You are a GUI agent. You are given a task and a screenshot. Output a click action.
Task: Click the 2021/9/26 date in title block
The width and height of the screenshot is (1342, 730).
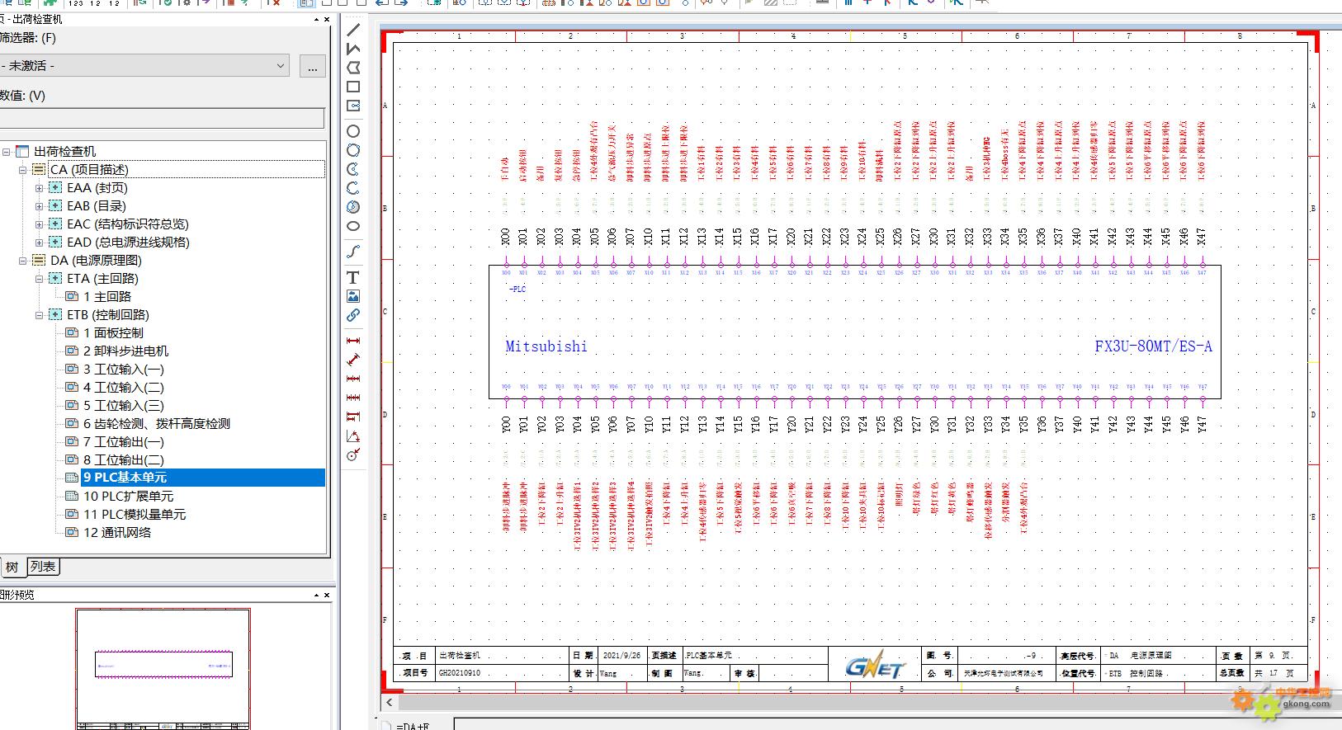[621, 656]
